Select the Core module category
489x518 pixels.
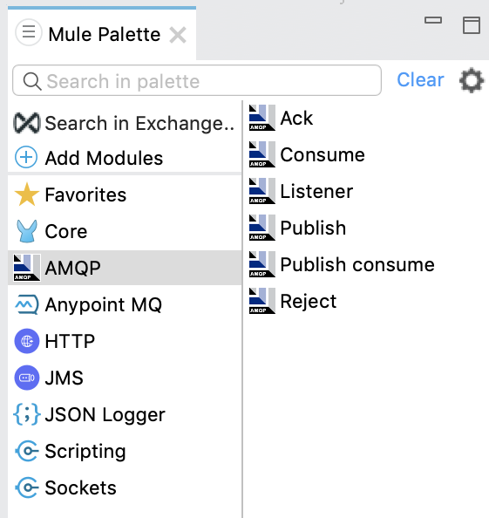[125, 231]
